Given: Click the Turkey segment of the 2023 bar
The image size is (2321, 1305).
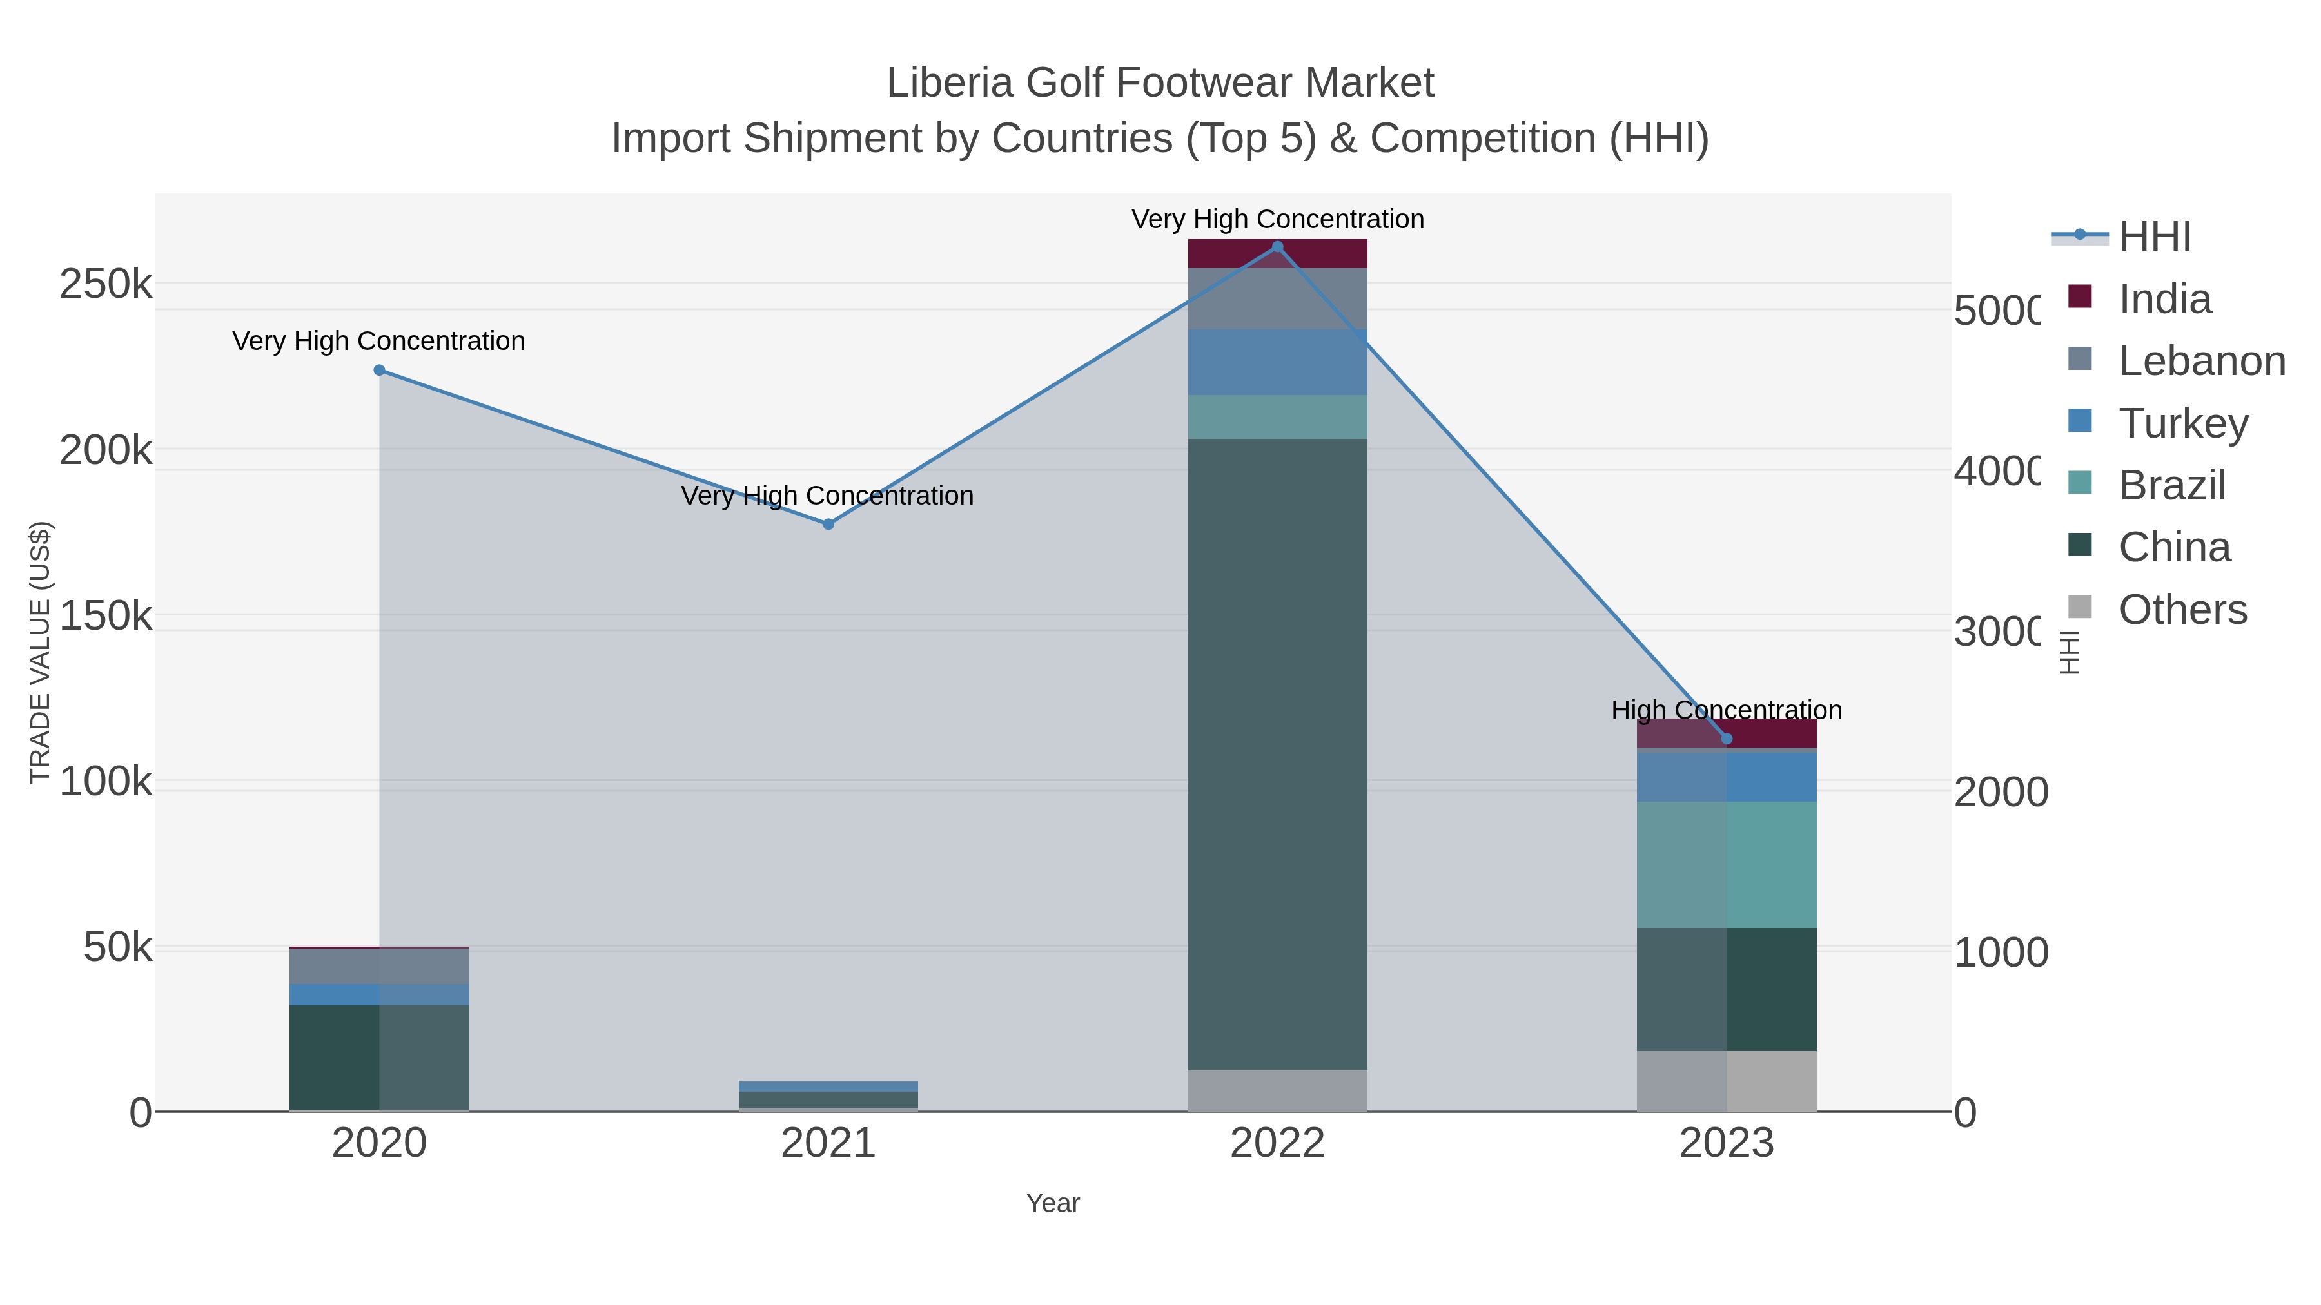Looking at the screenshot, I should (x=1727, y=777).
